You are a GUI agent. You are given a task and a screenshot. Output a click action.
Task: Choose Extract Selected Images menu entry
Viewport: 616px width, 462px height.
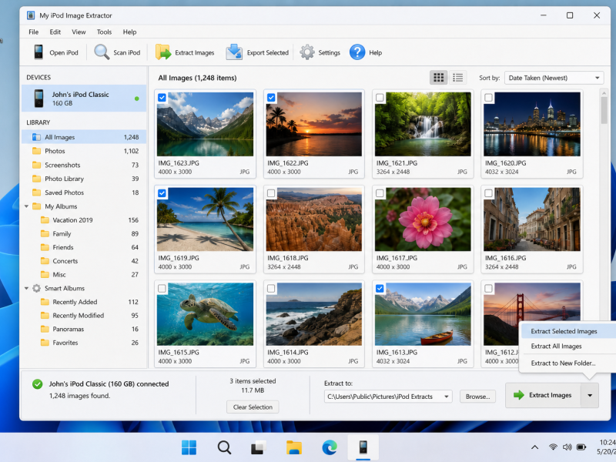click(x=568, y=331)
